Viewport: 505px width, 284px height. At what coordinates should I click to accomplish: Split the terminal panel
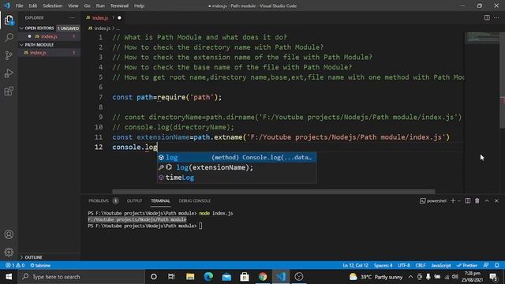coord(468,200)
